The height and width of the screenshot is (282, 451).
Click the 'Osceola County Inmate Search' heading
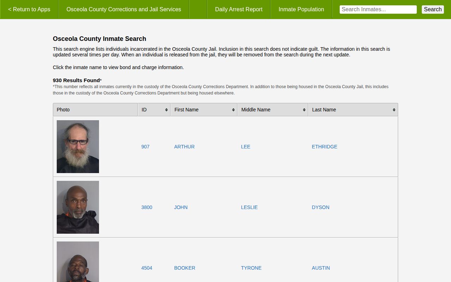(99, 39)
